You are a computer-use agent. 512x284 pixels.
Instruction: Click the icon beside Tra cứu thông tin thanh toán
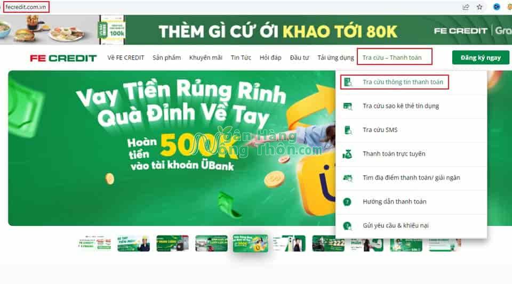click(x=348, y=82)
